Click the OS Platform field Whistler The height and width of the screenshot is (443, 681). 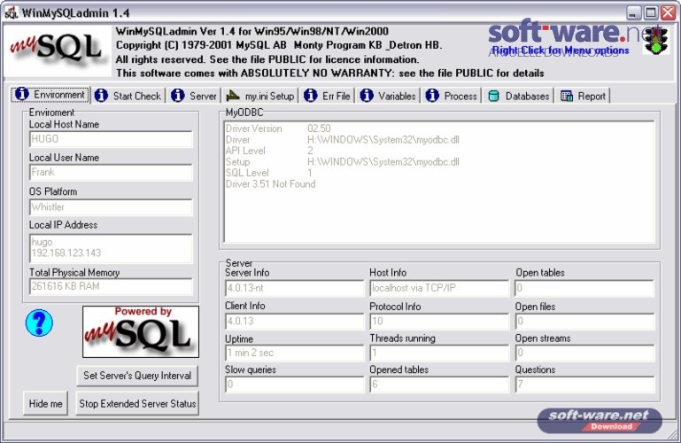tap(111, 207)
